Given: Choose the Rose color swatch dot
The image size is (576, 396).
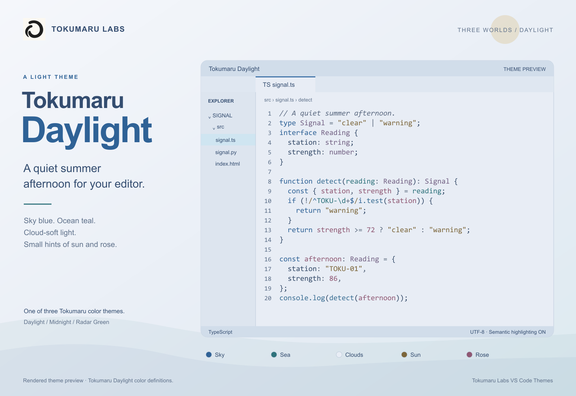Looking at the screenshot, I should pyautogui.click(x=469, y=355).
